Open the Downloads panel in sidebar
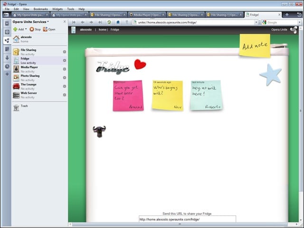The height and width of the screenshot is (228, 304). (7, 58)
